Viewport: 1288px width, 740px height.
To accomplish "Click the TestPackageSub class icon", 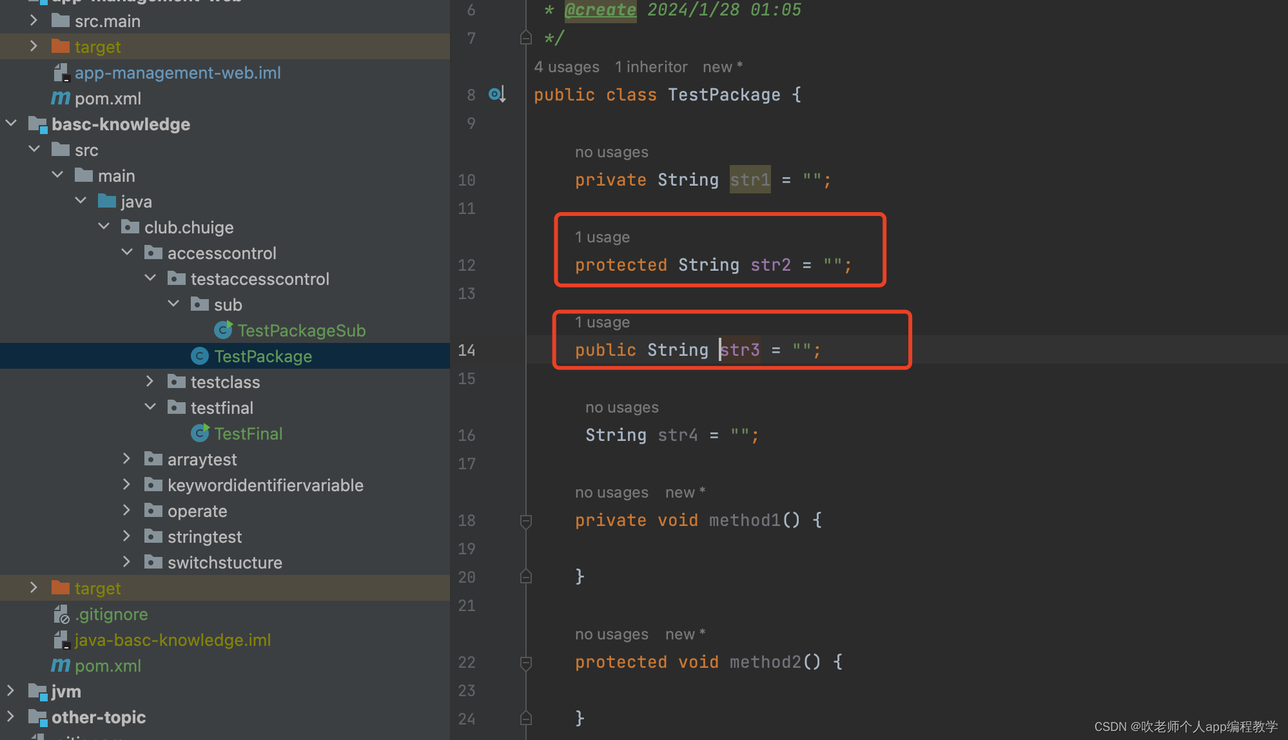I will 222,330.
